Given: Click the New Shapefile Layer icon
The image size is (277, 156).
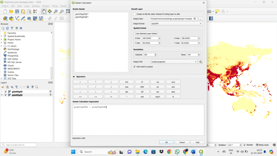Looking at the screenshot, I should [x=17, y=18].
